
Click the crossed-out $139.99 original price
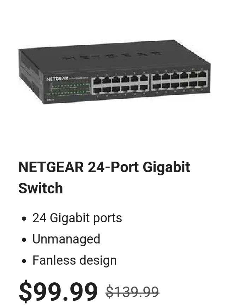[x=133, y=292]
